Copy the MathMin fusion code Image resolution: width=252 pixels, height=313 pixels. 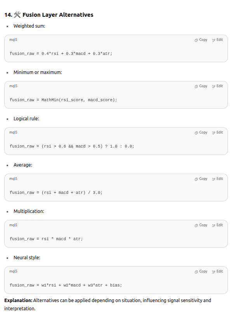pyautogui.click(x=201, y=86)
